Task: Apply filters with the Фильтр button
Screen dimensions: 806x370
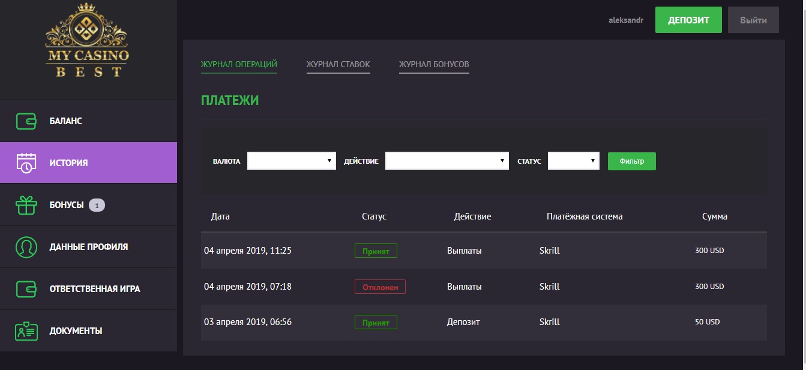Action: click(631, 161)
